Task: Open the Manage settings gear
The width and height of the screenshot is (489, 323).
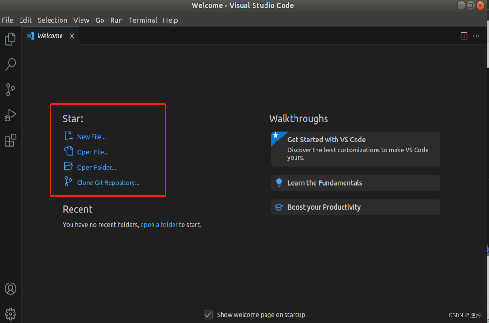Action: coord(10,313)
